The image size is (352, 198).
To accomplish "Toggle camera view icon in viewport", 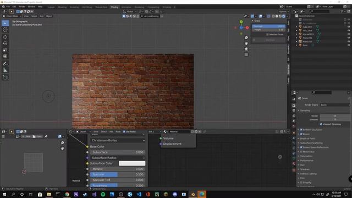I will (246, 49).
